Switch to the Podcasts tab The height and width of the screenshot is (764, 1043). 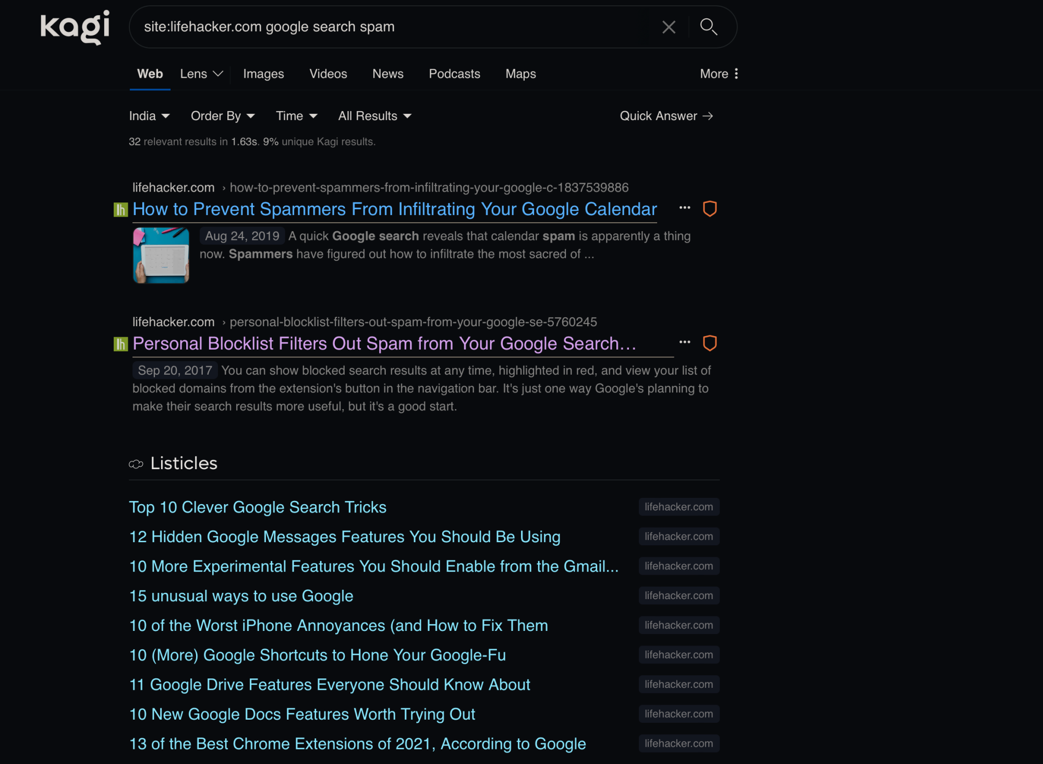point(454,74)
